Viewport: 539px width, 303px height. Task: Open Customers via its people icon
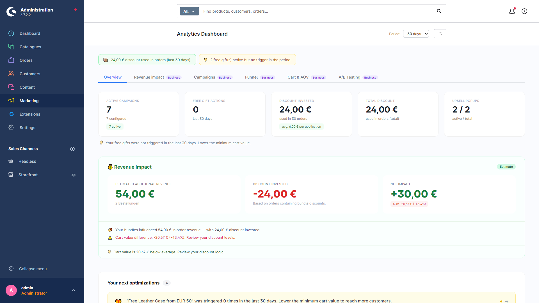[x=11, y=74]
